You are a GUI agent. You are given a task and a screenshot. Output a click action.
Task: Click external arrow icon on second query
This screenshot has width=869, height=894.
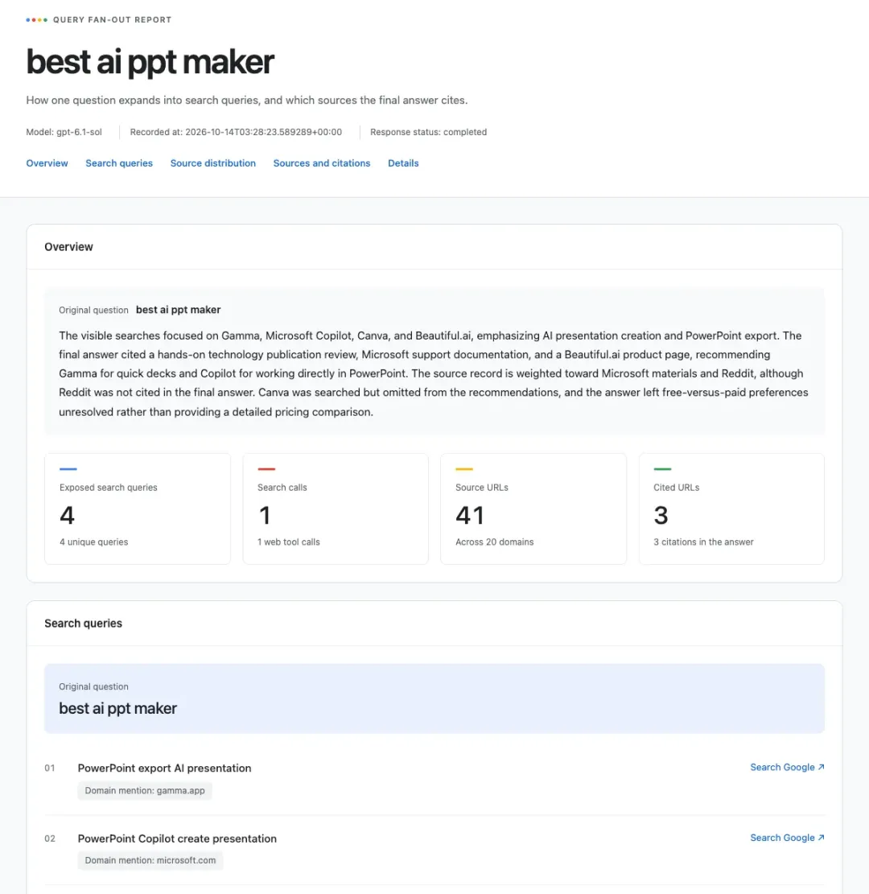pos(821,838)
